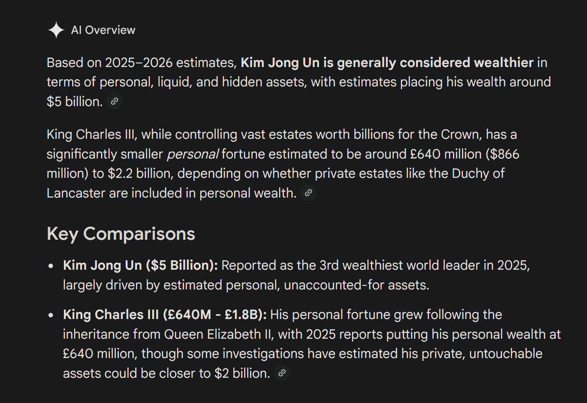Open source link after "$5 billion."
Image resolution: width=587 pixels, height=403 pixels.
tap(114, 101)
